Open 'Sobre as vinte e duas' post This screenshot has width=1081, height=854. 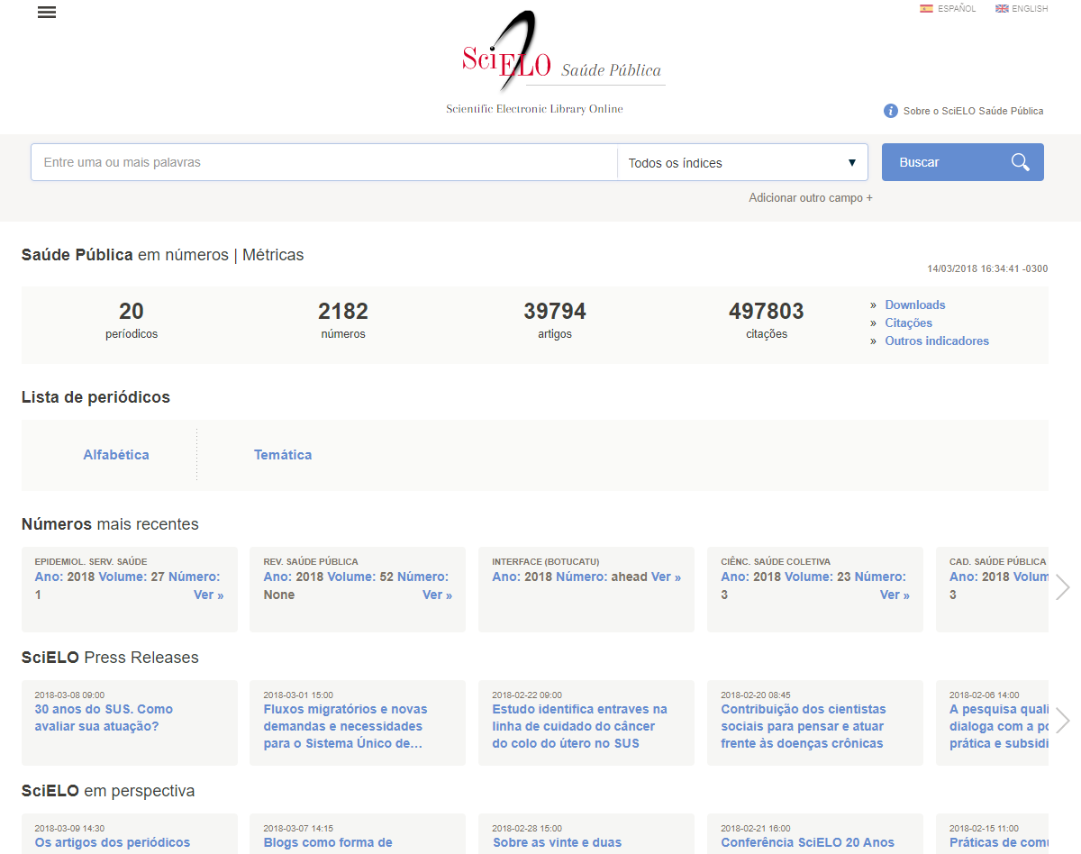click(558, 842)
